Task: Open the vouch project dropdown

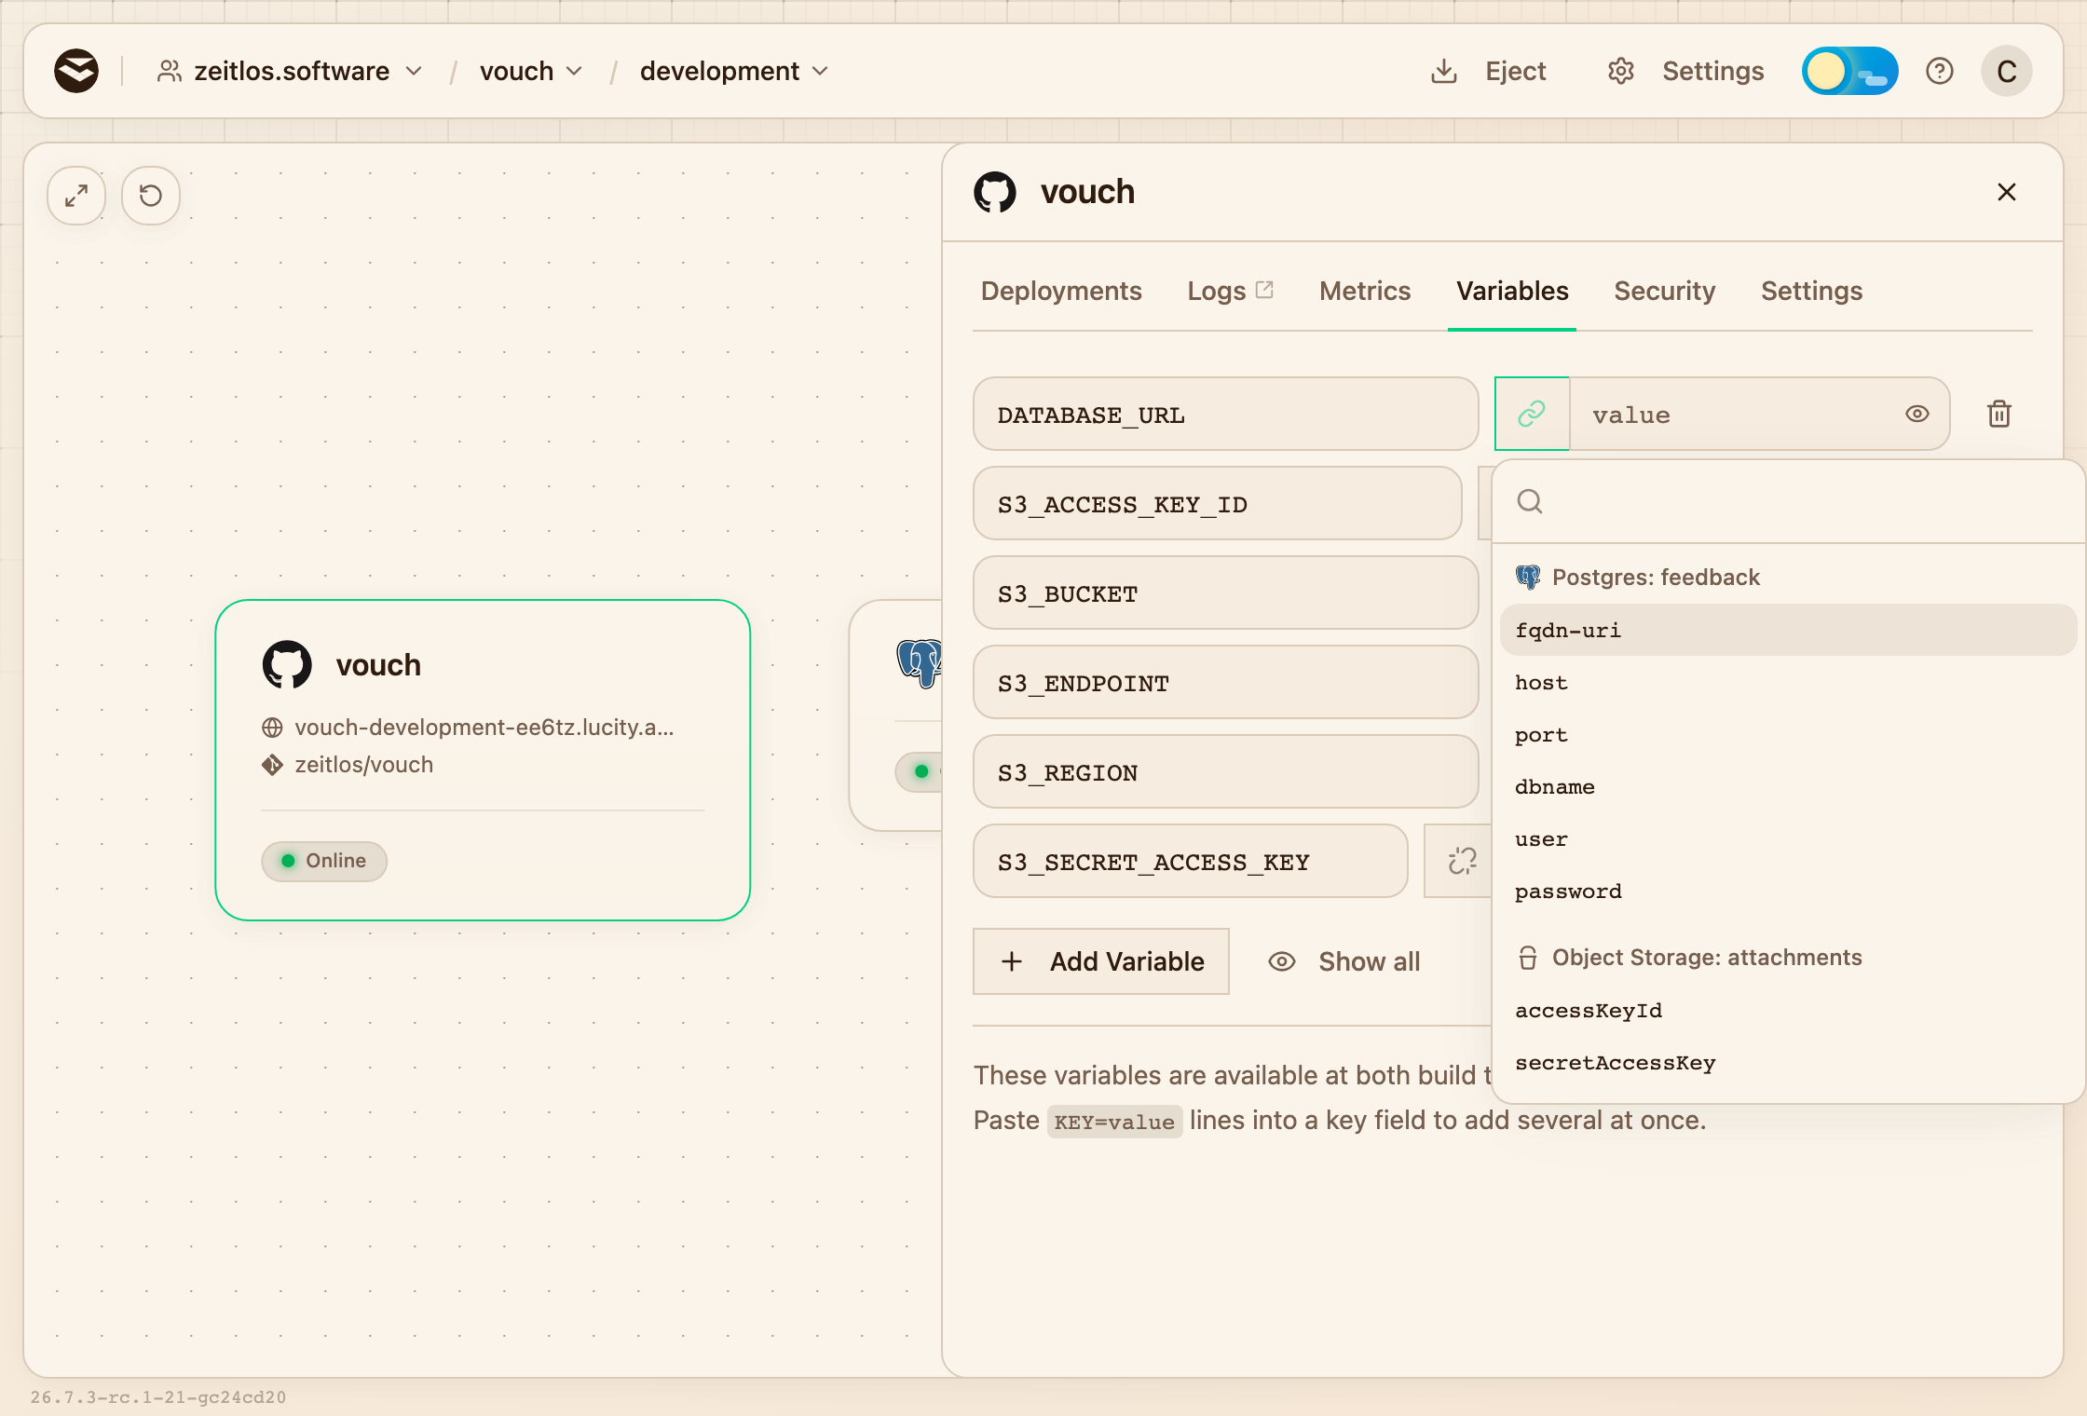Action: coord(531,71)
